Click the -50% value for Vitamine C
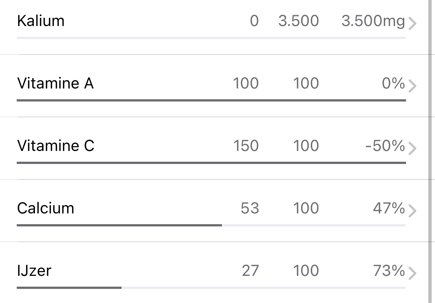 (x=385, y=146)
